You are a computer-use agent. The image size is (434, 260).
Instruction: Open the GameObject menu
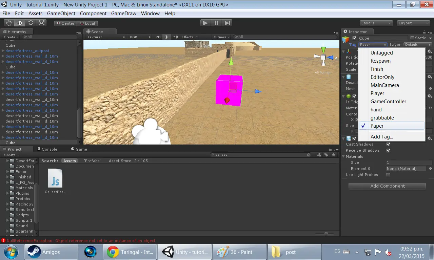pos(61,14)
